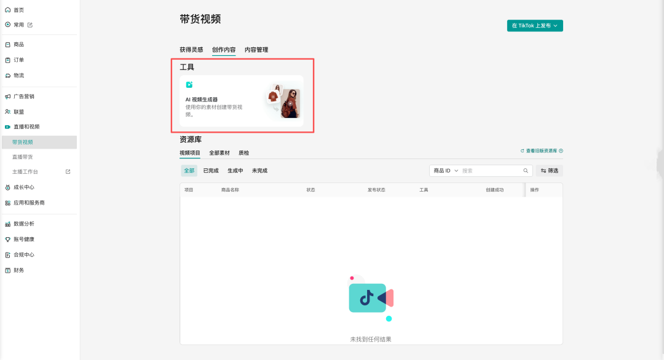The width and height of the screenshot is (664, 360).
Task: Click the 联盟 affiliate people icon
Action: click(x=7, y=112)
